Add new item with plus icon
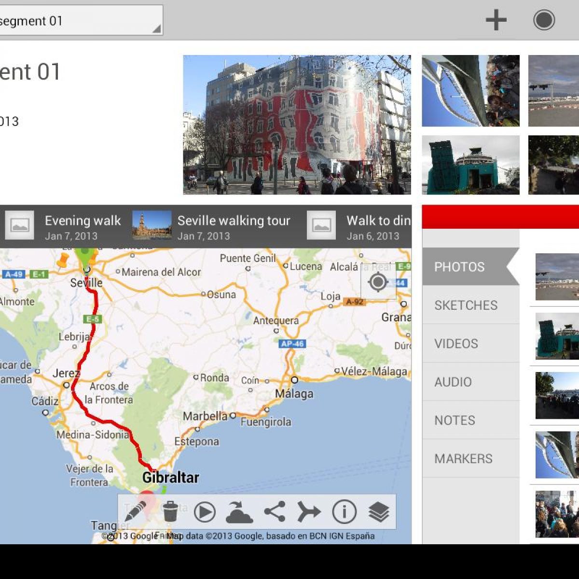The image size is (579, 579). coord(496,20)
